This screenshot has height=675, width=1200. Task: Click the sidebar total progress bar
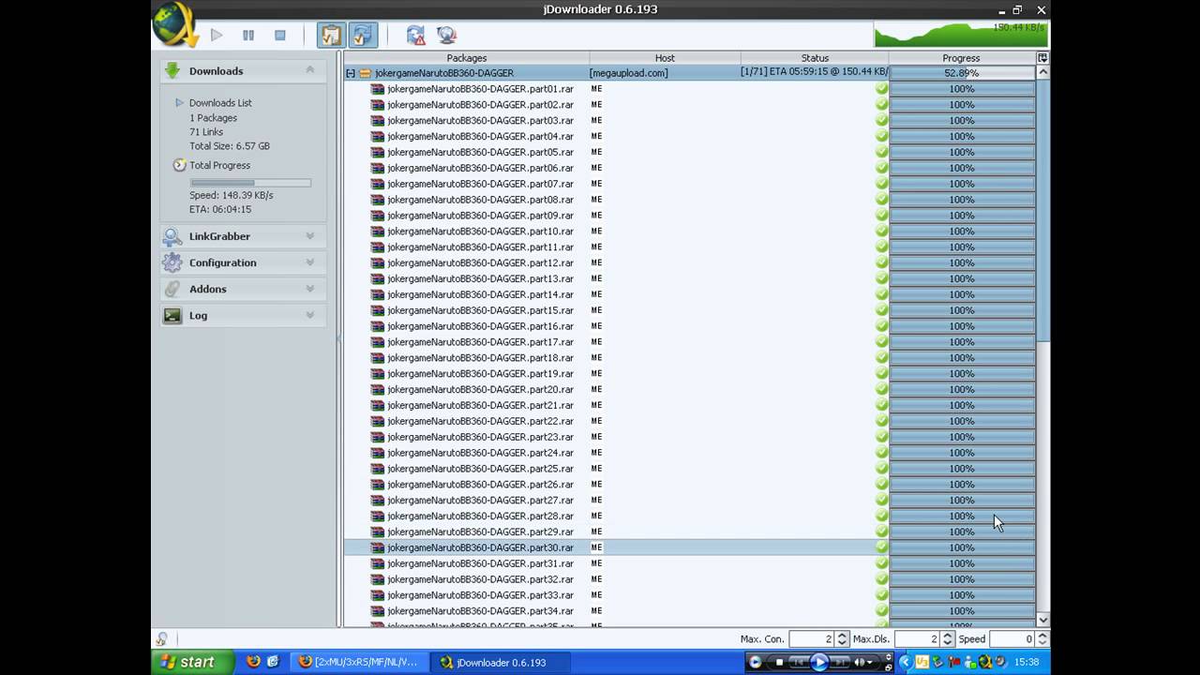250,183
